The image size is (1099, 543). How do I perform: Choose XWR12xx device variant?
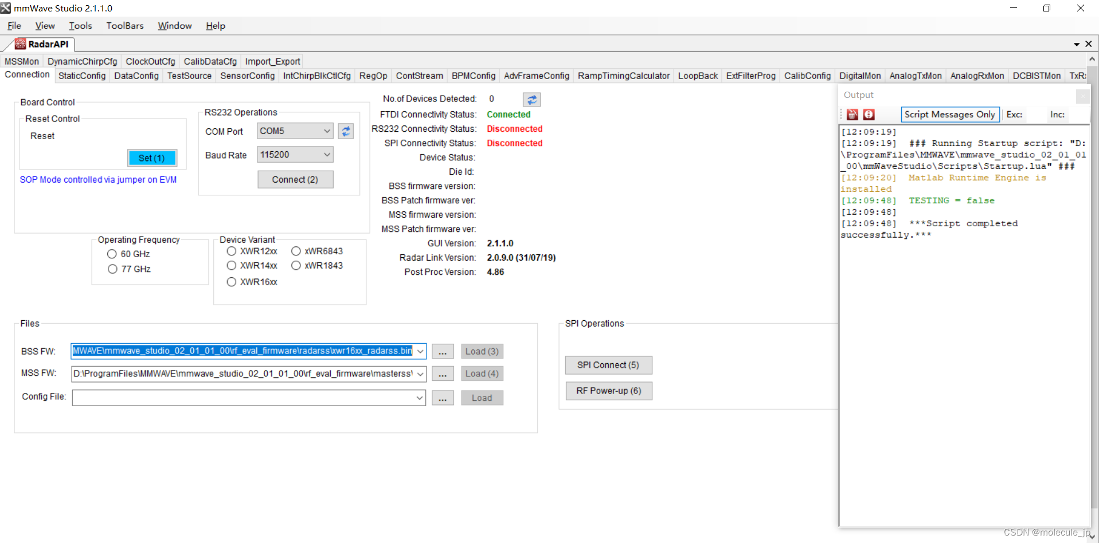coord(232,251)
